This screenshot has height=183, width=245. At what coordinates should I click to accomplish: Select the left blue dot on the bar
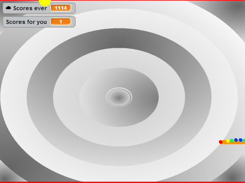click(x=236, y=140)
